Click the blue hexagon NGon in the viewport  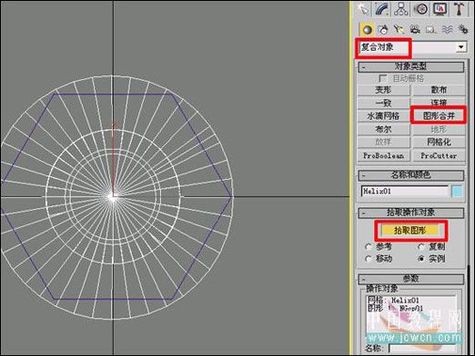[114, 94]
